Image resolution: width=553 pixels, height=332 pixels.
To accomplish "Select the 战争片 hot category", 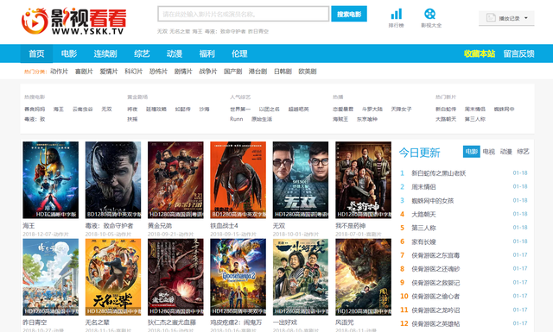I will click(x=207, y=72).
